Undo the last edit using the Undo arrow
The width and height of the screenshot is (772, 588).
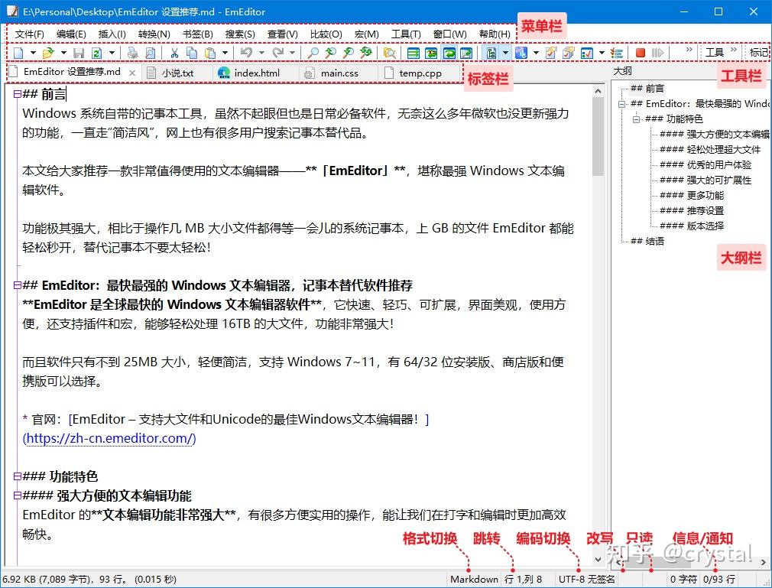(x=246, y=53)
